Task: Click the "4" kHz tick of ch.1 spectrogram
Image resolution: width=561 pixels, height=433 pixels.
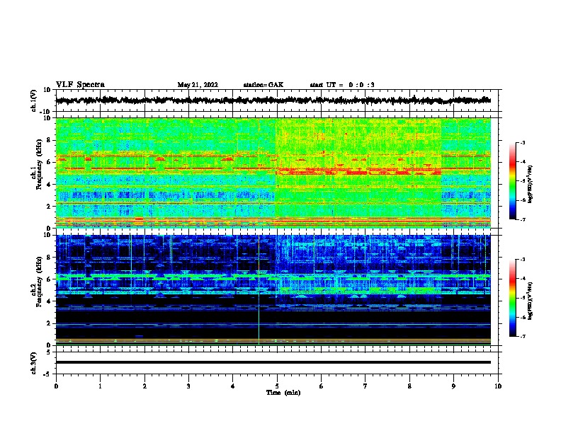Action: point(49,185)
